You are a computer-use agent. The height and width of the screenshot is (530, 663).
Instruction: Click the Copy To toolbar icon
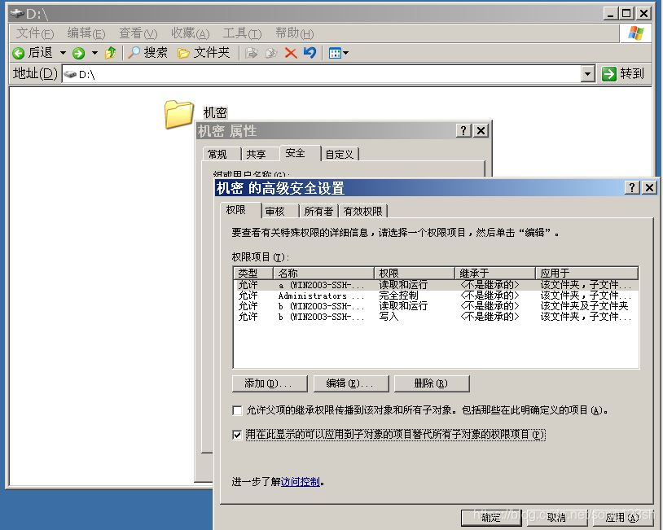tap(271, 53)
